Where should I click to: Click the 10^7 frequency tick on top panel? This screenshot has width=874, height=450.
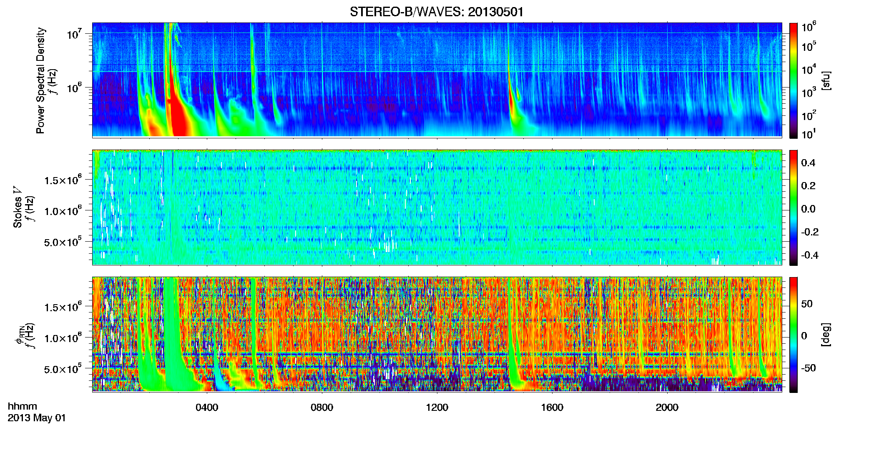click(74, 34)
